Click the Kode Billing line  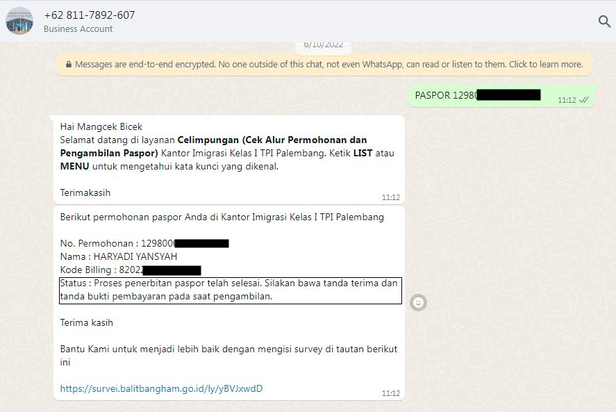(103, 270)
